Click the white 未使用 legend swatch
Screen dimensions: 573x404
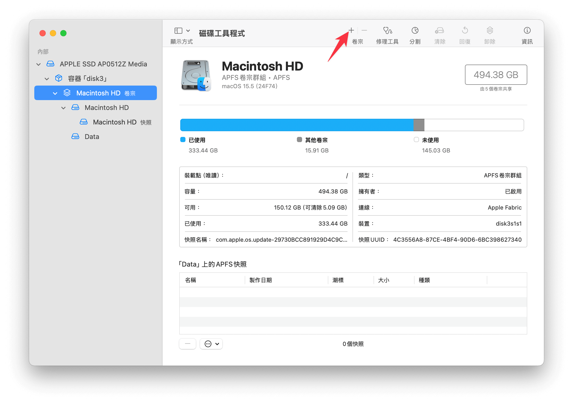coord(416,140)
